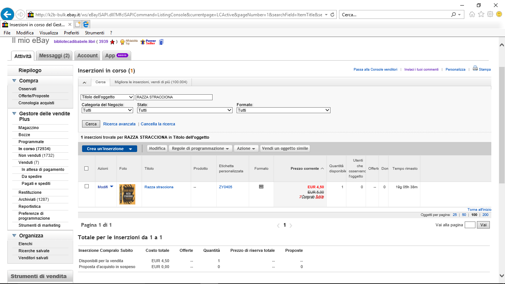
Task: Go to previous page arrow in pagination
Action: [278, 225]
